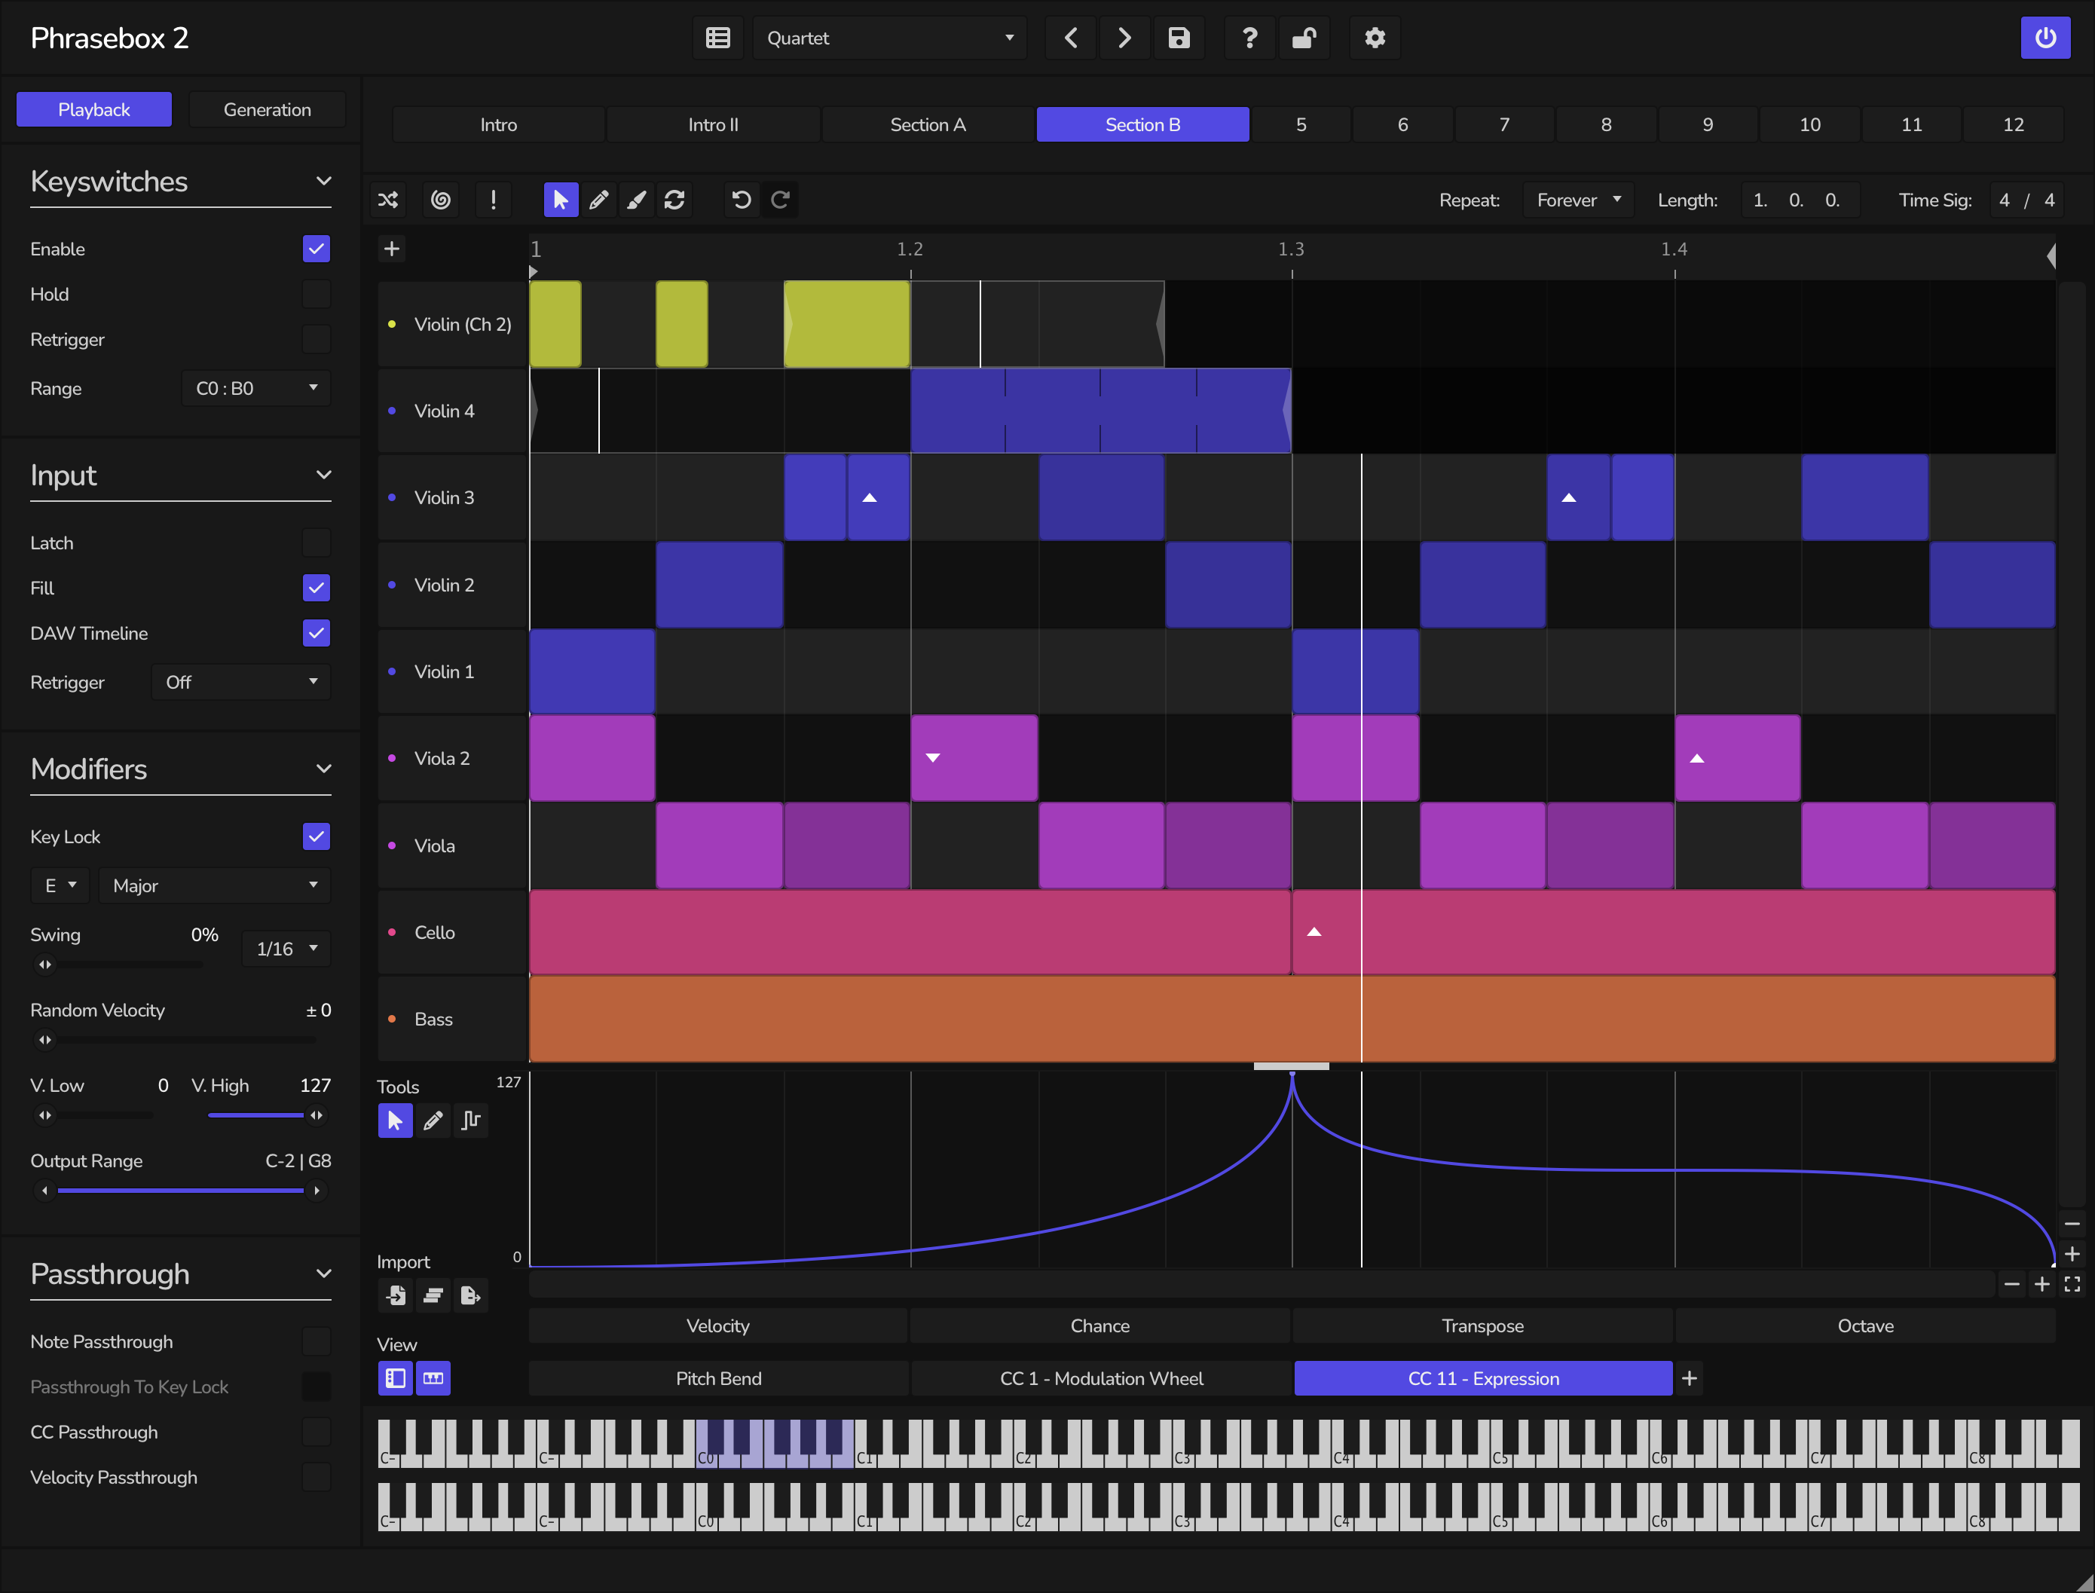Open the Quartet preset dropdown

point(889,38)
